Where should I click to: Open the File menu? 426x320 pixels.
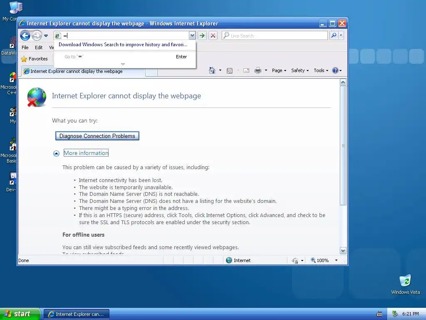tap(25, 47)
